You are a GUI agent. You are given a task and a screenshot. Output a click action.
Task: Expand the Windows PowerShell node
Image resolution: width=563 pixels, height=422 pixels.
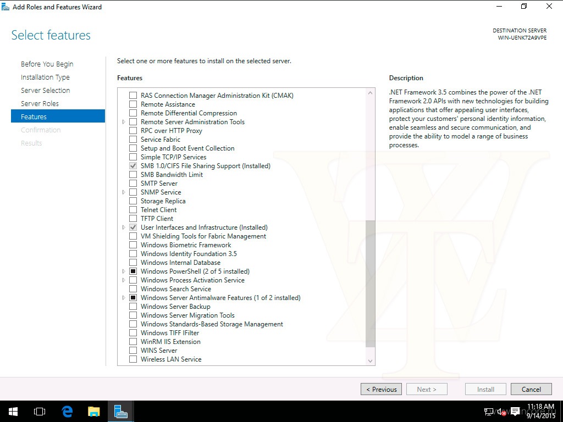click(x=124, y=271)
